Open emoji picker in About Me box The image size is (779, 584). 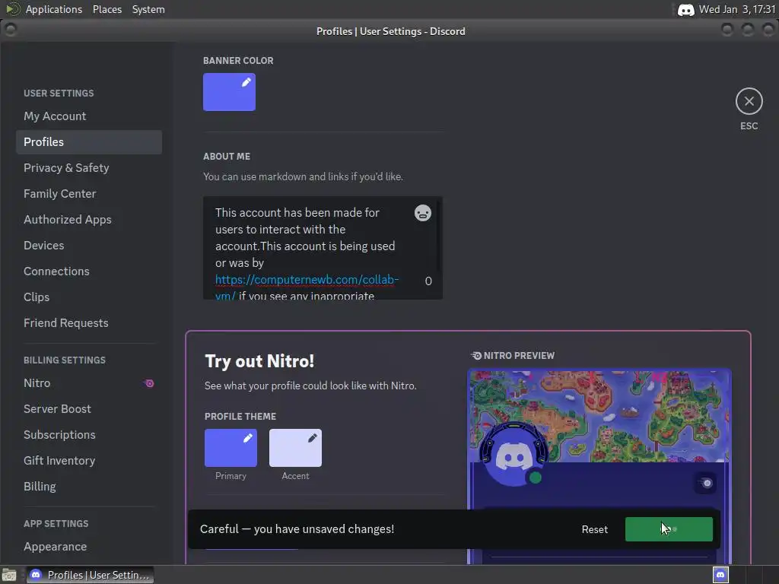423,213
